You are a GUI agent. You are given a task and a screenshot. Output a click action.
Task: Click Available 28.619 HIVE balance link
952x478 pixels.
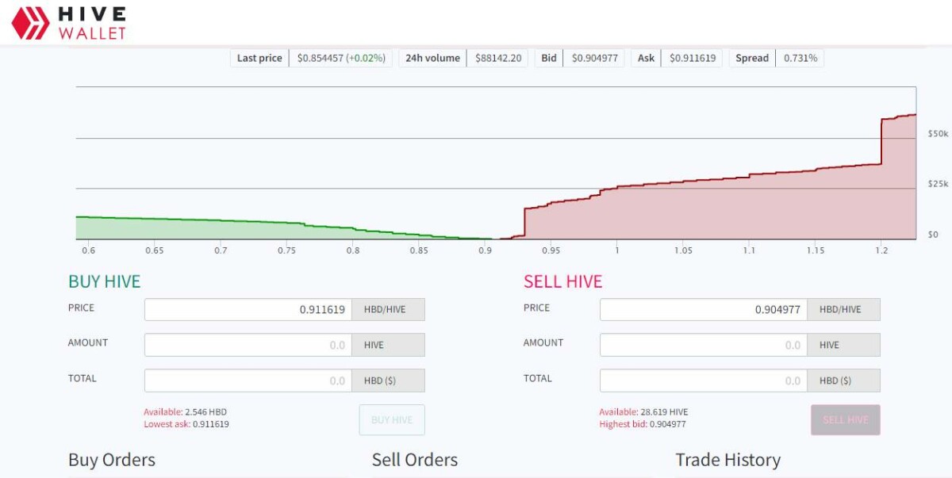coord(643,412)
